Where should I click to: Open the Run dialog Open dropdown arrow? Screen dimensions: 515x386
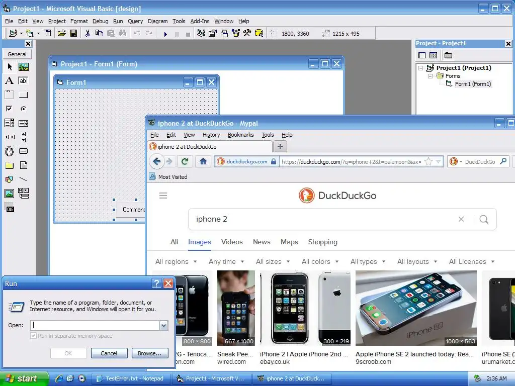tap(163, 325)
